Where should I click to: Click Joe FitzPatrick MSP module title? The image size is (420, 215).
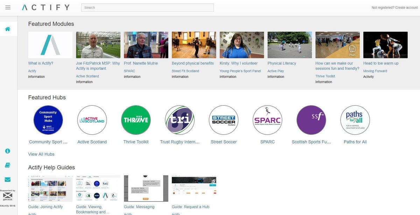pyautogui.click(x=98, y=66)
